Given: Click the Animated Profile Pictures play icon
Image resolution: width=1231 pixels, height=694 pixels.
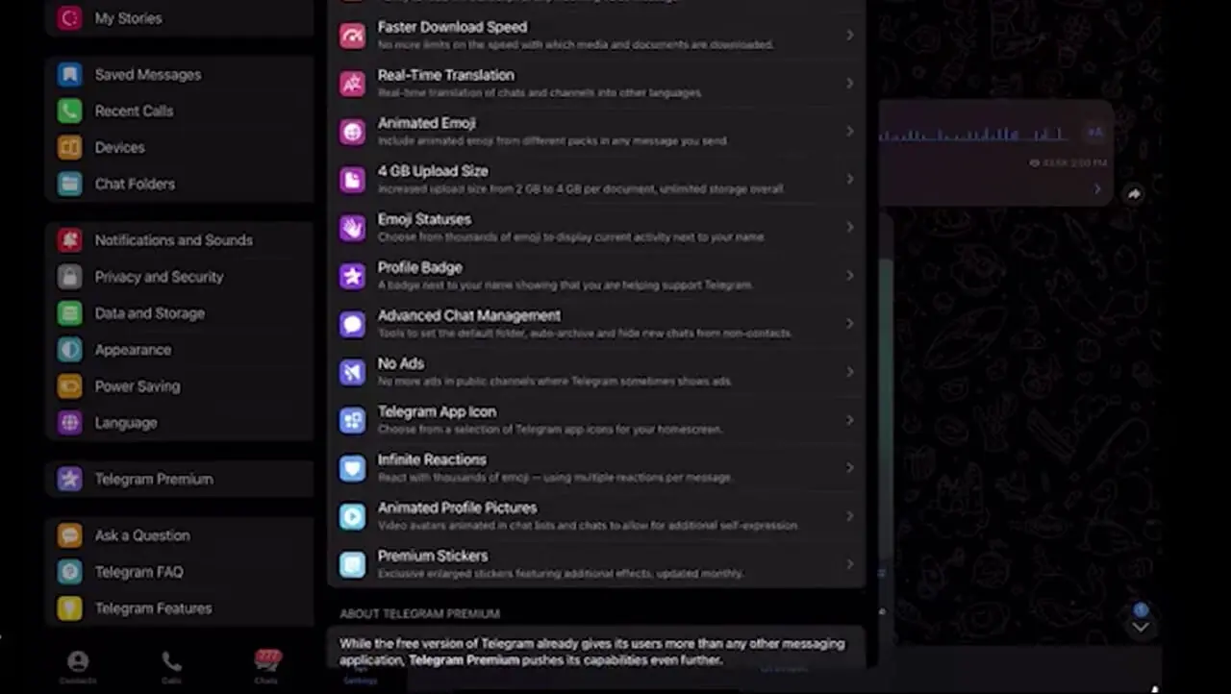Looking at the screenshot, I should (x=353, y=516).
